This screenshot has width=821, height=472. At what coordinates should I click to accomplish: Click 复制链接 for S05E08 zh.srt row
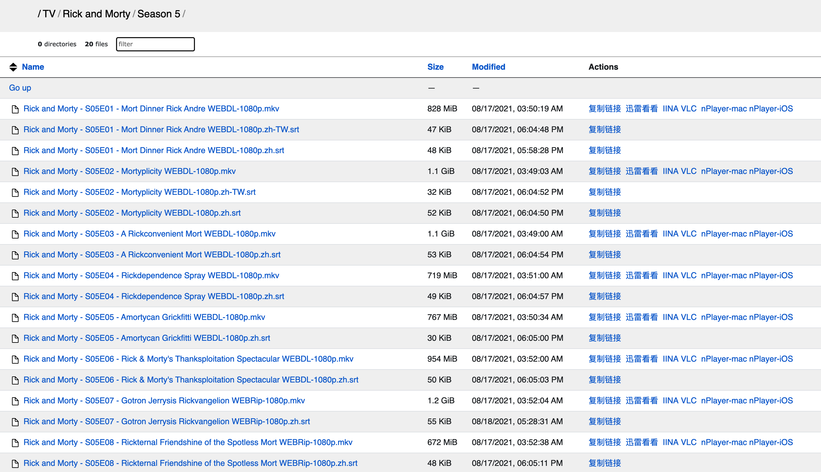coord(605,463)
